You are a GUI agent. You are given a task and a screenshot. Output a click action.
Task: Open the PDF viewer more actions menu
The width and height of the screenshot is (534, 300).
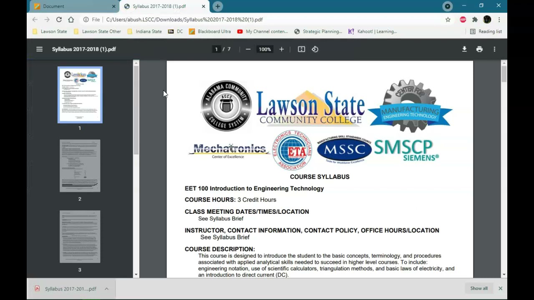(494, 49)
